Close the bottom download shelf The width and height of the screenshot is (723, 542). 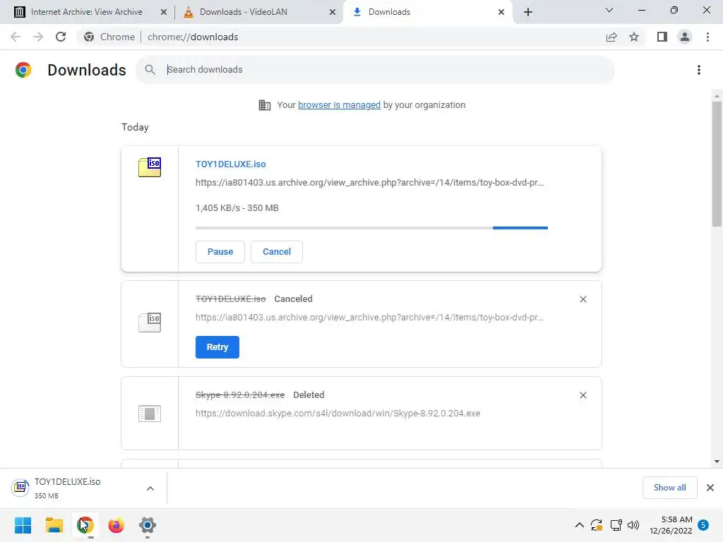pyautogui.click(x=710, y=488)
